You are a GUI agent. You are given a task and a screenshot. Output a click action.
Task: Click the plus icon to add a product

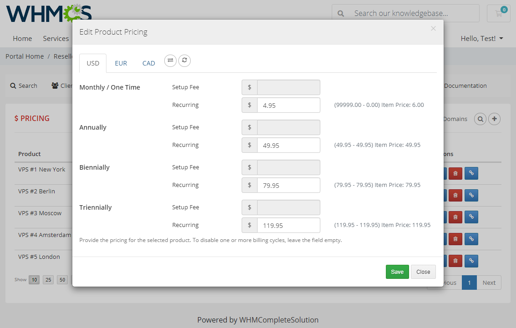[x=495, y=119]
